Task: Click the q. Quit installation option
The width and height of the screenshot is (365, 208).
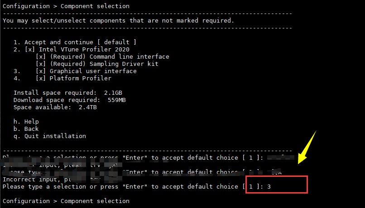Action: tap(50, 136)
